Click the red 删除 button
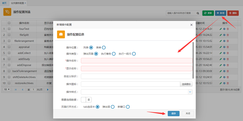 coord(233,13)
